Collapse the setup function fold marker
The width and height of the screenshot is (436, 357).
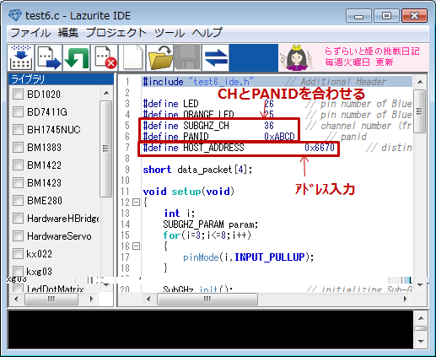coord(136,203)
